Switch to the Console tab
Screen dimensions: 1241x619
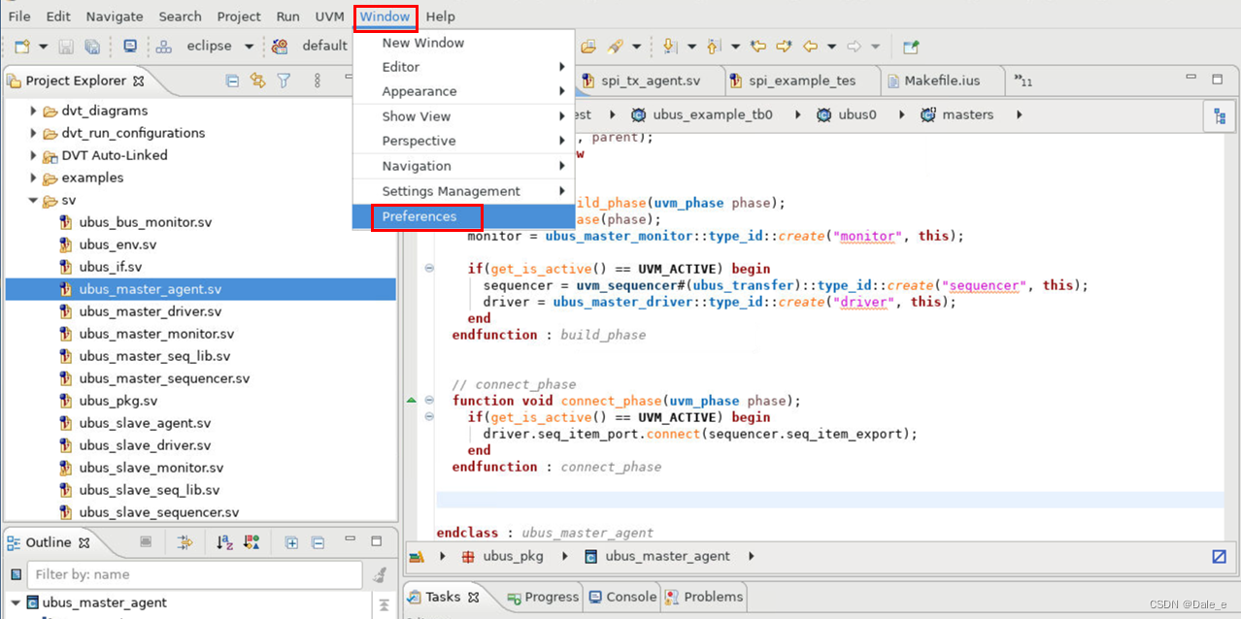(622, 597)
